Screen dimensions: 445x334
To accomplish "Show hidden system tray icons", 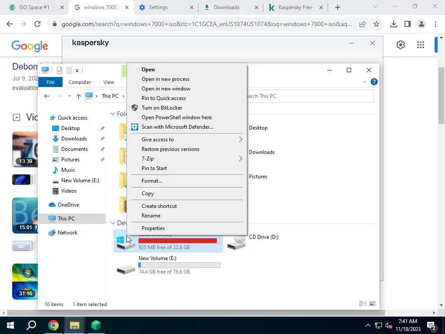I will click(x=368, y=326).
